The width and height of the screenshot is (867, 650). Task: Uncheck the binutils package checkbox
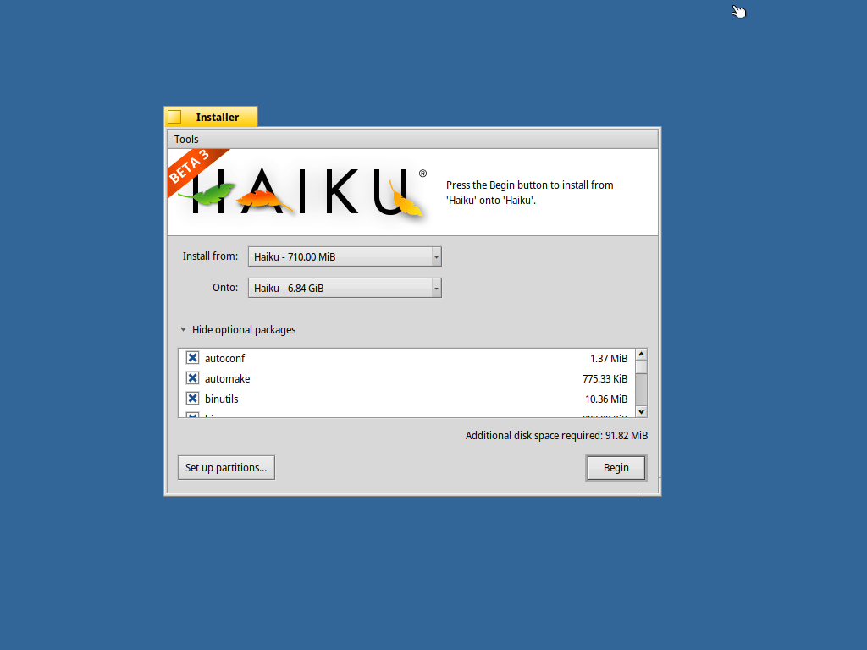coord(192,399)
